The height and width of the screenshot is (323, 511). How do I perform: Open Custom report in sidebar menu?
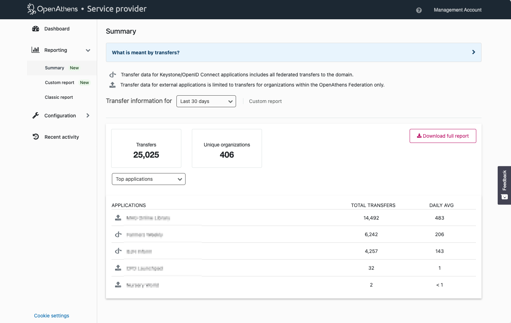(60, 83)
